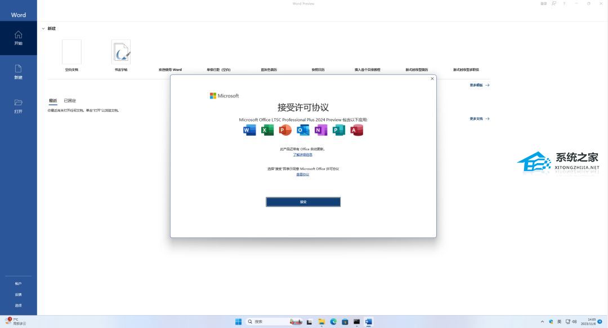This screenshot has width=608, height=328.
Task: Open the 了解详细信息 link in the dialog
Action: (x=302, y=154)
